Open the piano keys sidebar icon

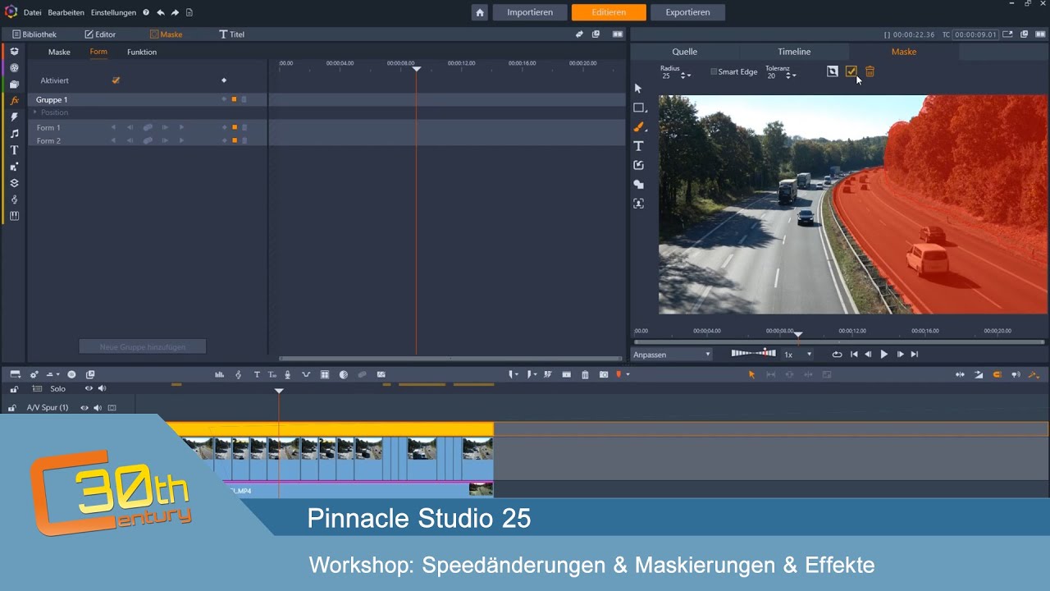(x=14, y=216)
